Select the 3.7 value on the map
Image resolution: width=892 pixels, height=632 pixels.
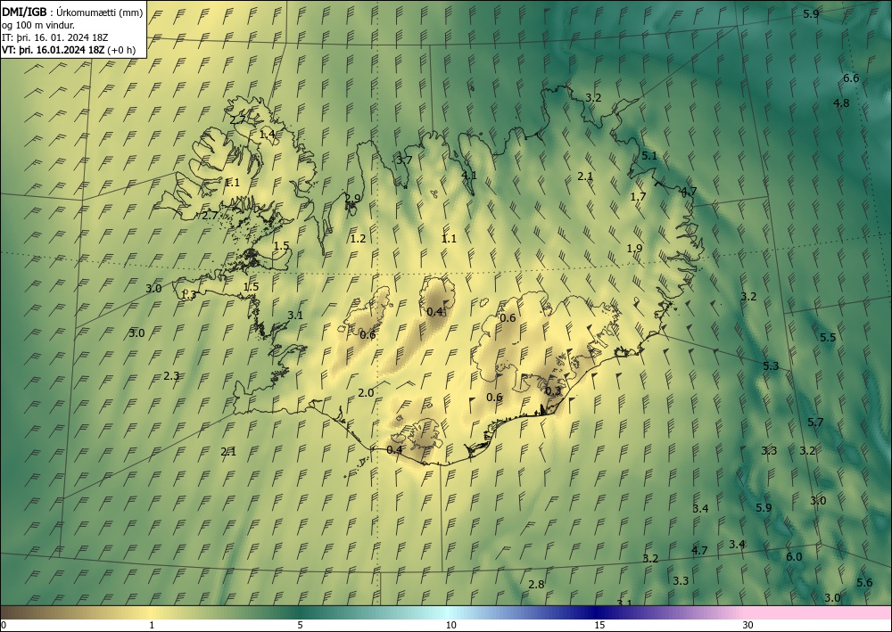tap(404, 160)
